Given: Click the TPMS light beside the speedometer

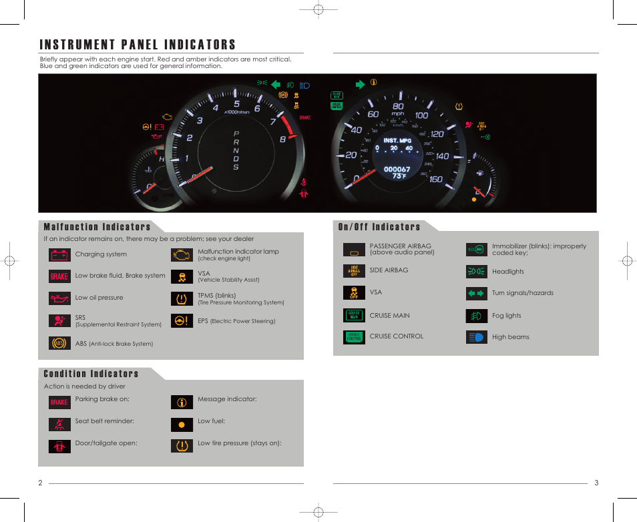Looking at the screenshot, I should pyautogui.click(x=459, y=107).
